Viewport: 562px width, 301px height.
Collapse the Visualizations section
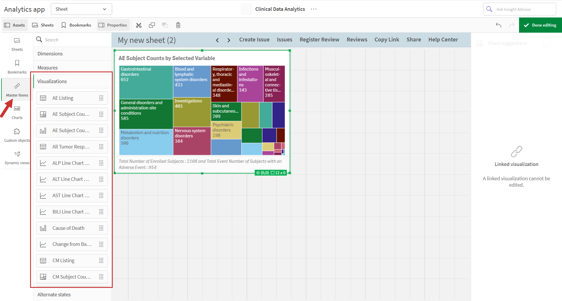coord(72,81)
